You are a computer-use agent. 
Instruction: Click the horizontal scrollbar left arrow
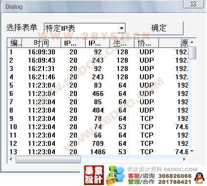tap(11, 159)
